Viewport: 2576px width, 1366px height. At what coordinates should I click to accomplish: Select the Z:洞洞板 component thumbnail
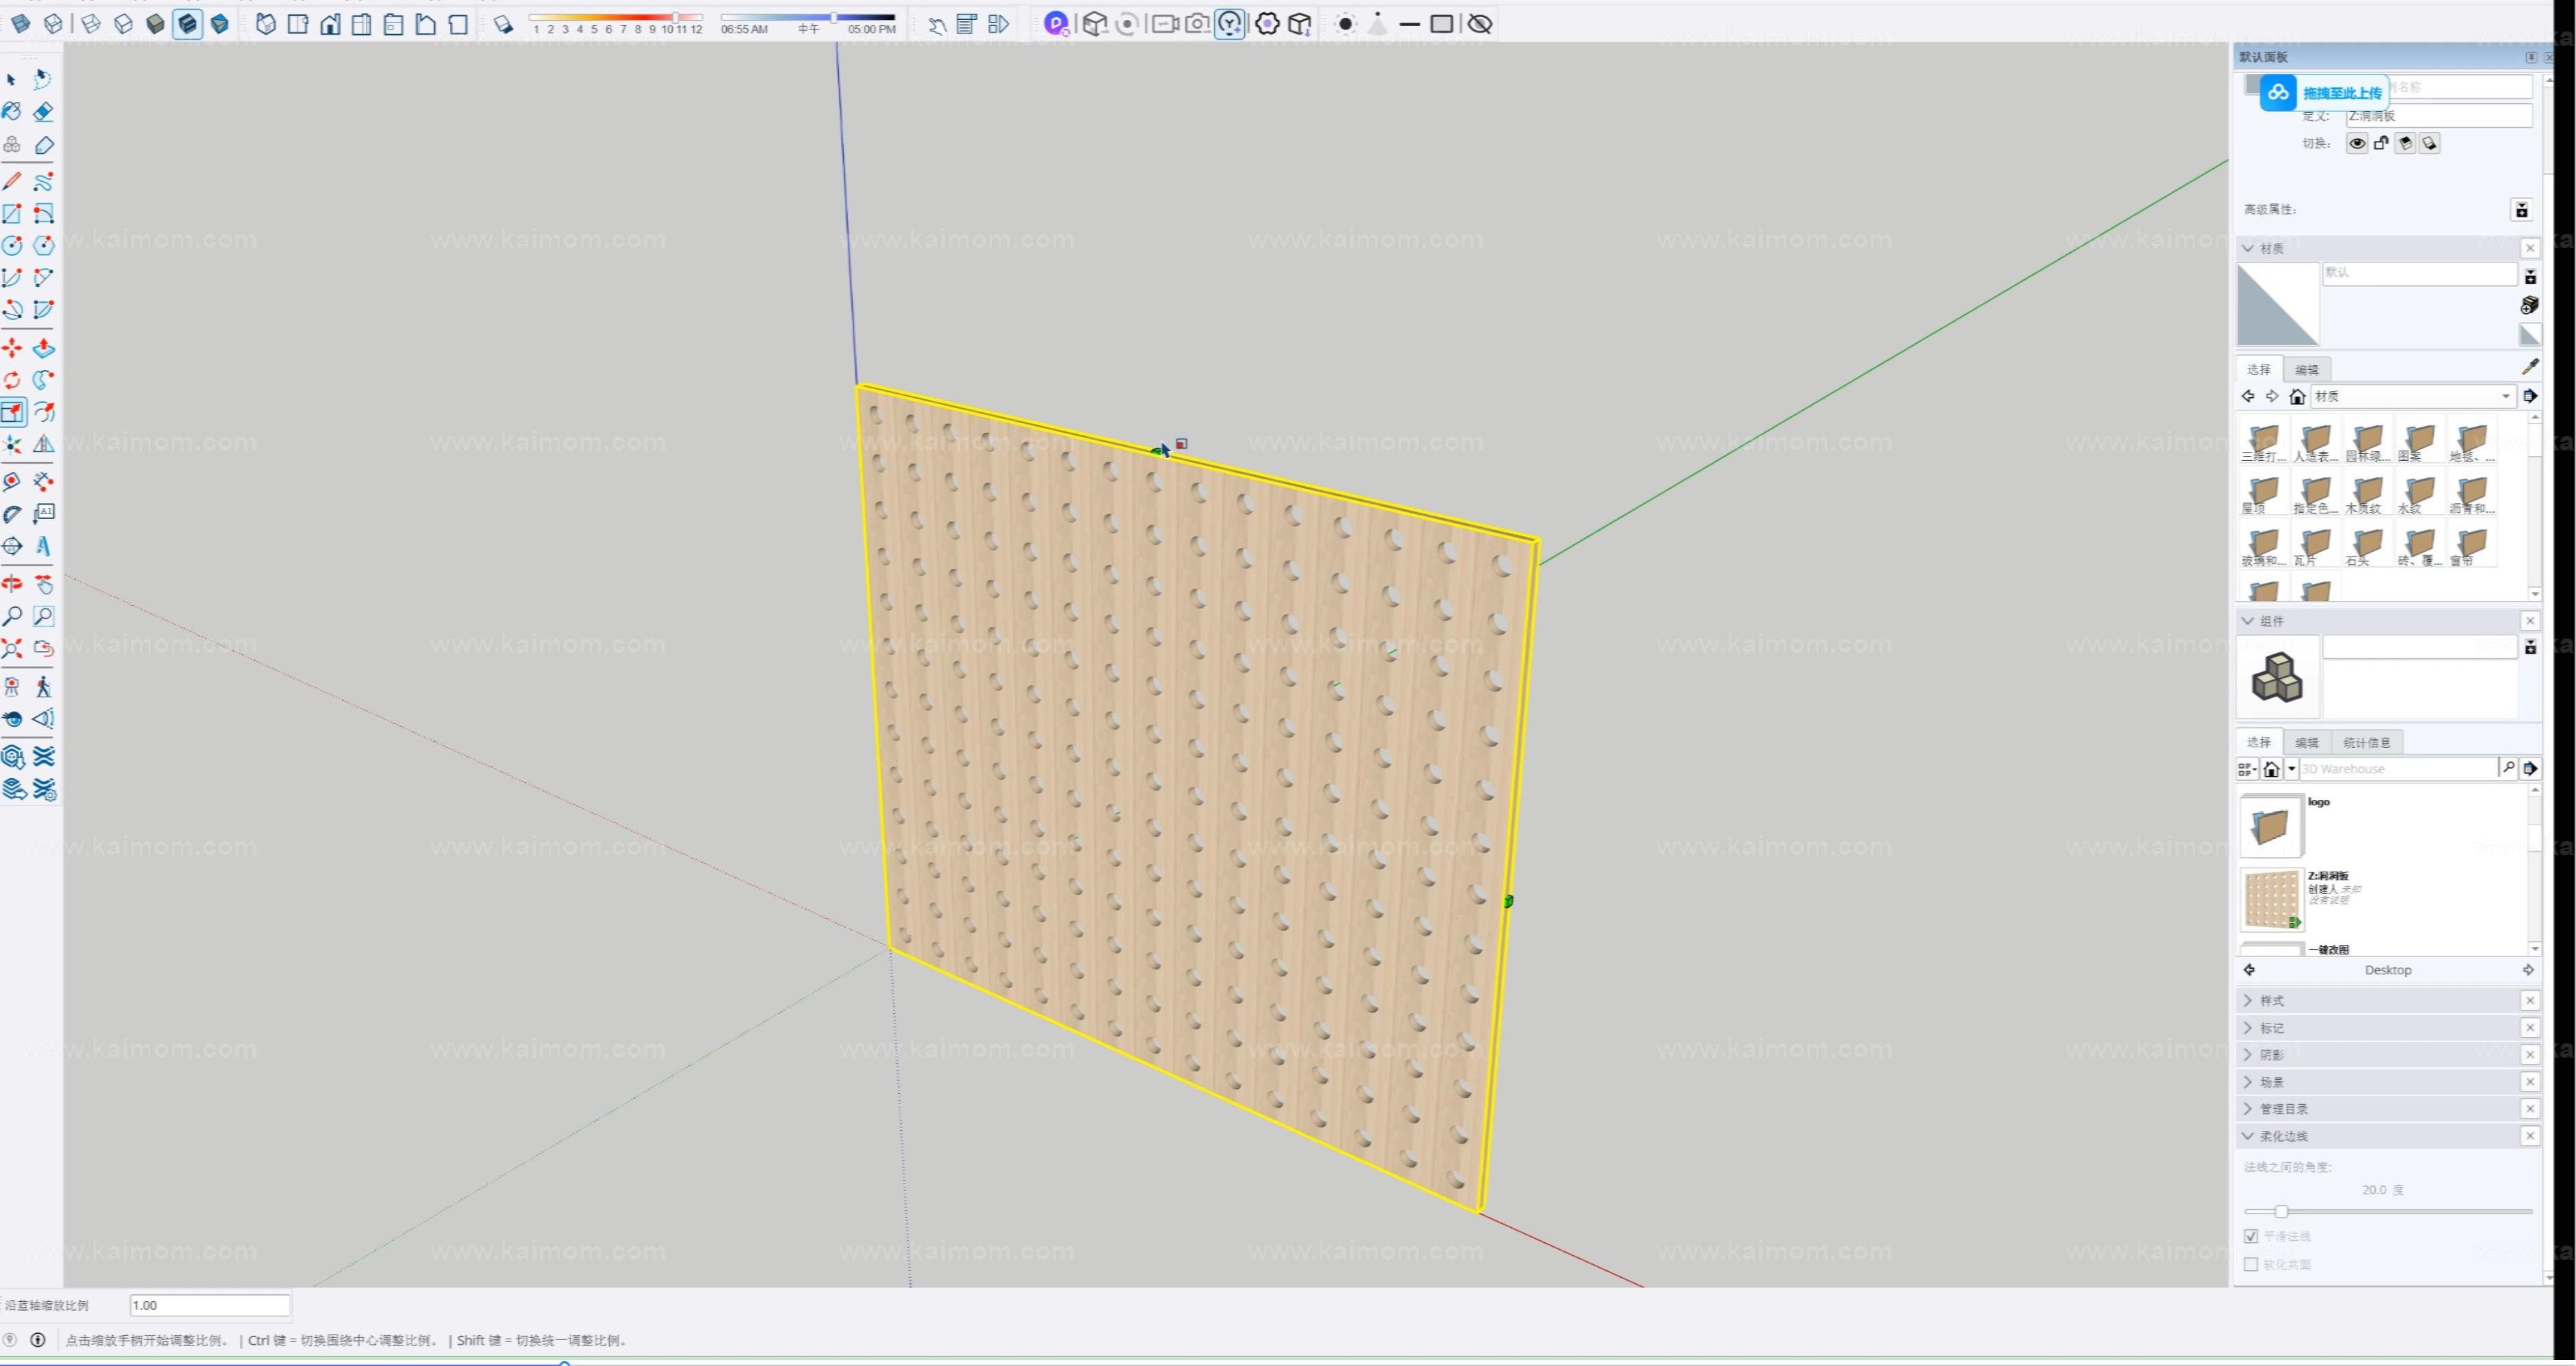point(2271,899)
